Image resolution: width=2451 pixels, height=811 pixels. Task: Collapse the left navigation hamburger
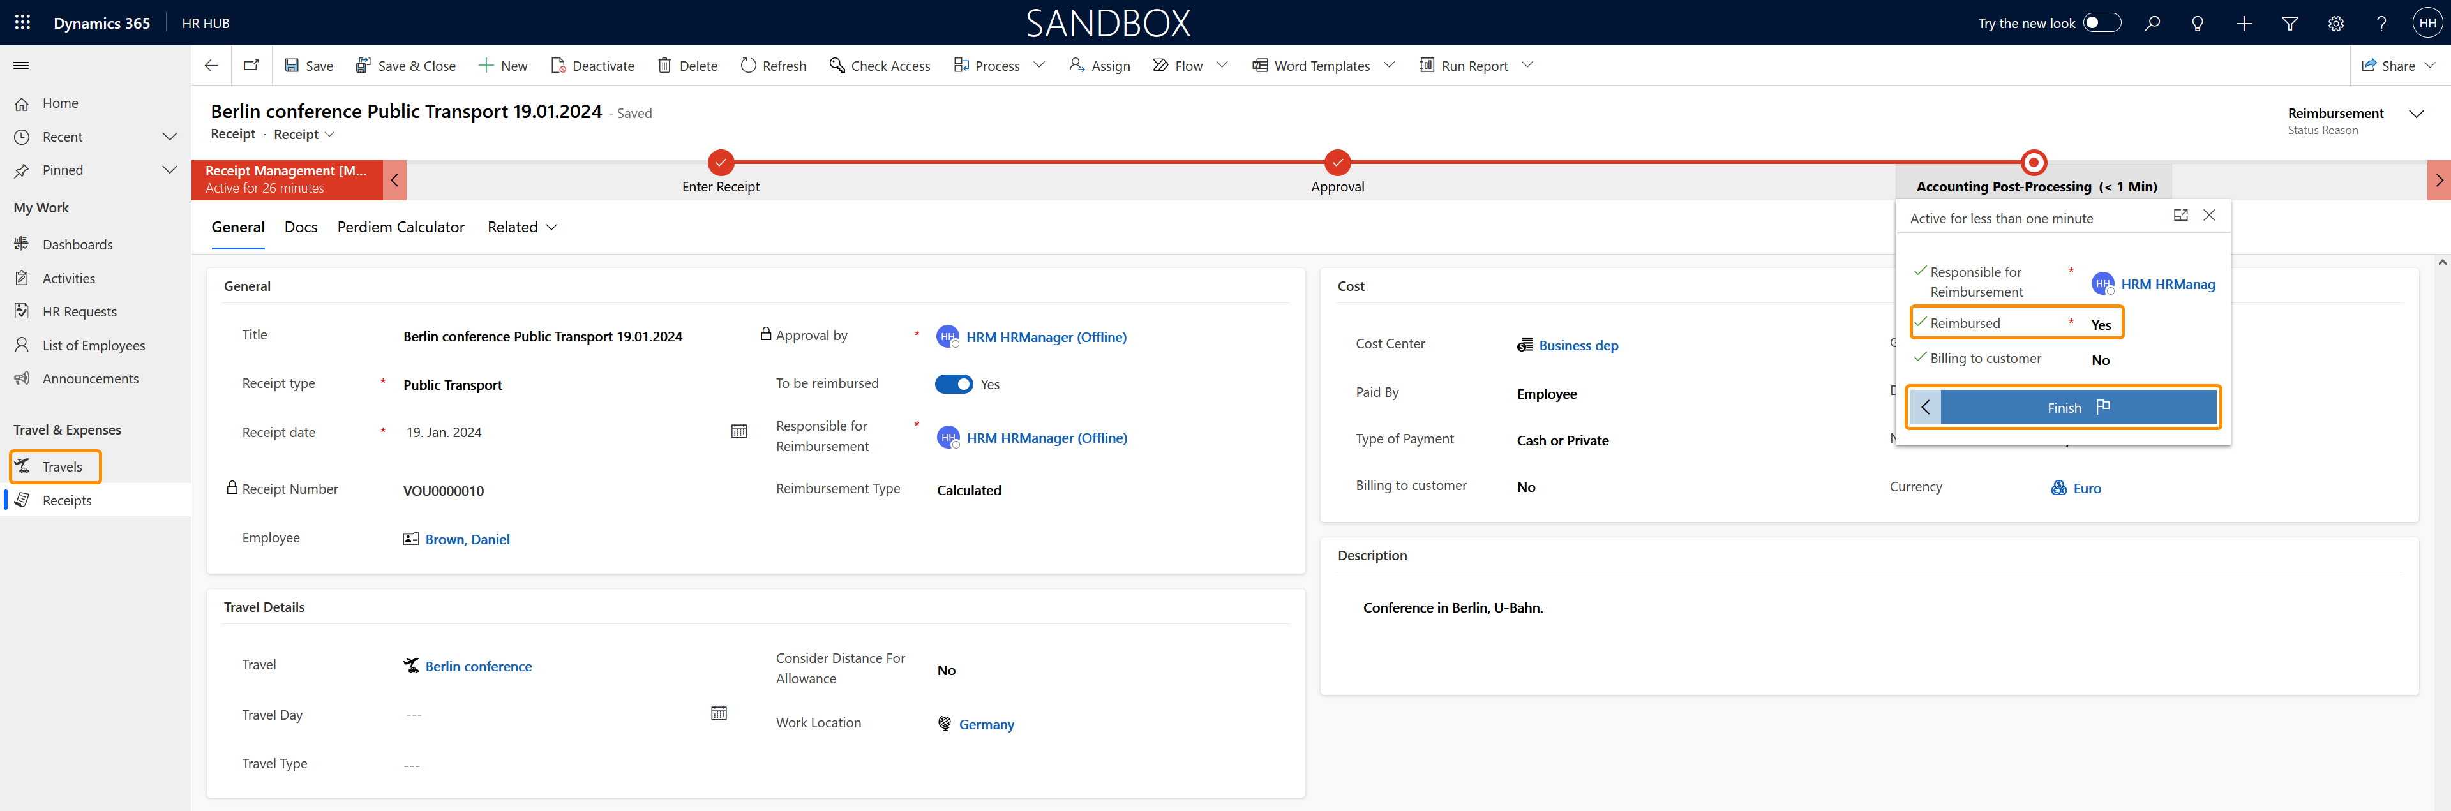click(21, 66)
